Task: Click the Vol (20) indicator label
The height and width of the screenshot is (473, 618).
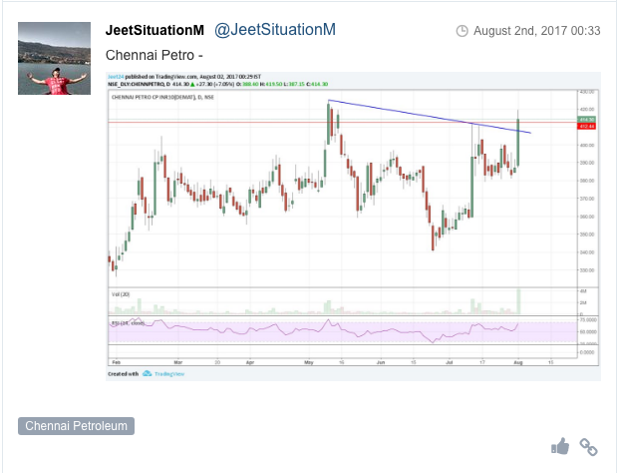Action: (x=121, y=294)
